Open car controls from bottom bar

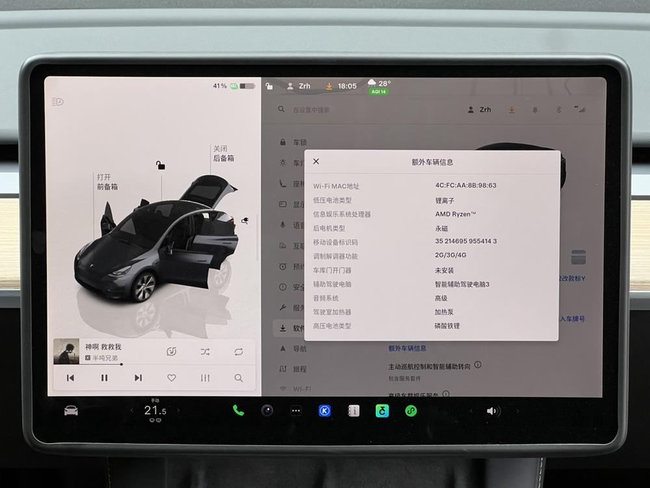71,411
